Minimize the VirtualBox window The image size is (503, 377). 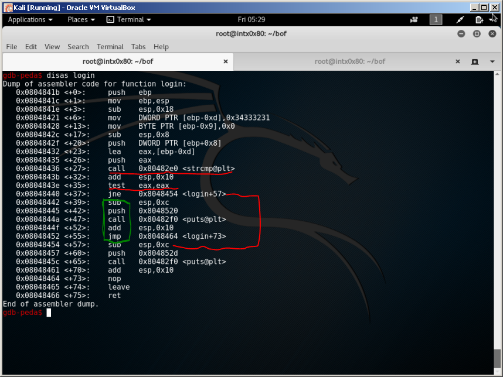point(474,8)
